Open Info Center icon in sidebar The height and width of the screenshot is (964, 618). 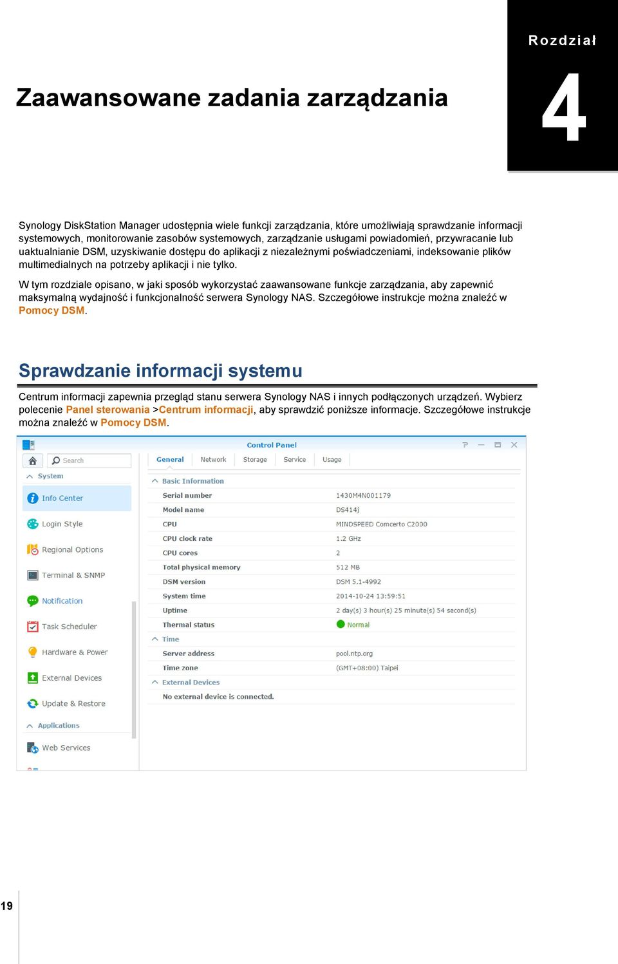coord(32,498)
